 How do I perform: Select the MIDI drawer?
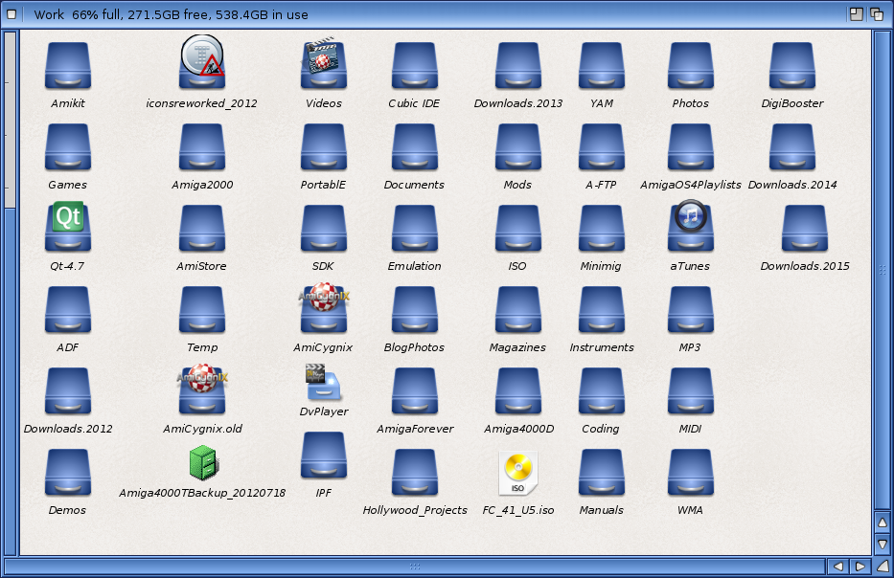pos(691,391)
